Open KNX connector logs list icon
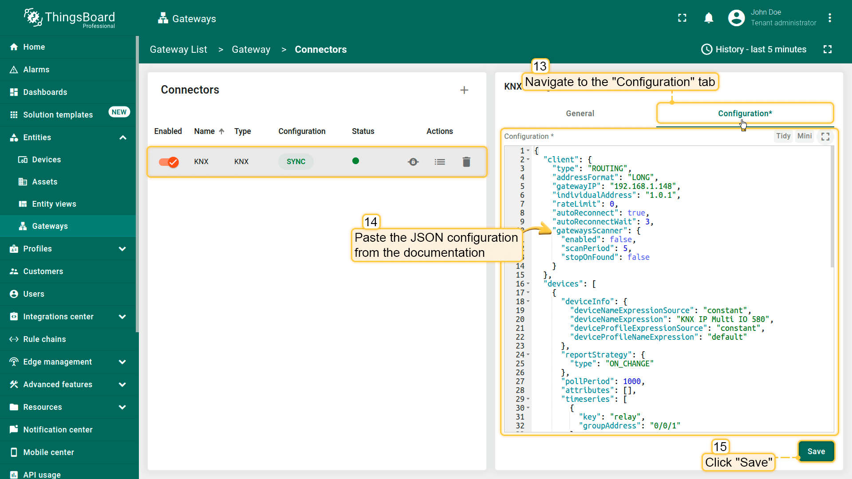This screenshot has height=479, width=852. pos(440,162)
